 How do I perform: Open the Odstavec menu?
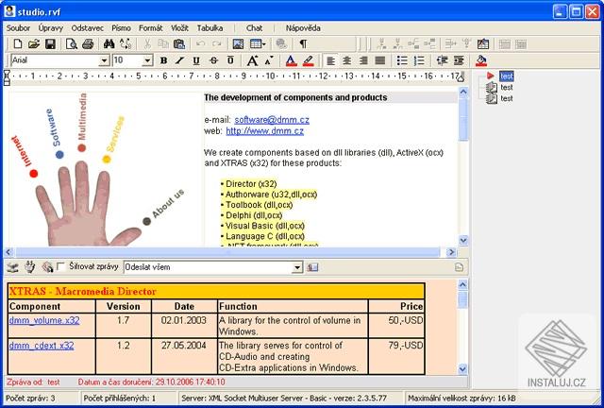coord(88,28)
